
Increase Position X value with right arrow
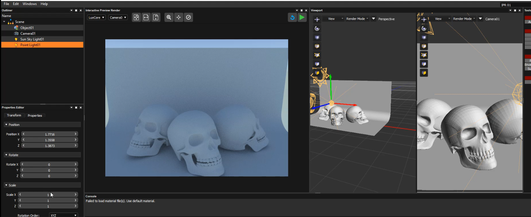pyautogui.click(x=76, y=134)
